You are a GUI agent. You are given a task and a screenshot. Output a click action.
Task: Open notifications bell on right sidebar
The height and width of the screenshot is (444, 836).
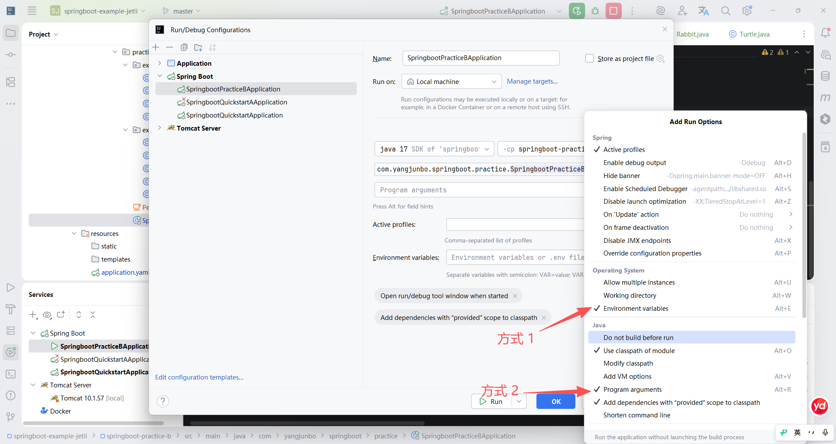[x=825, y=33]
